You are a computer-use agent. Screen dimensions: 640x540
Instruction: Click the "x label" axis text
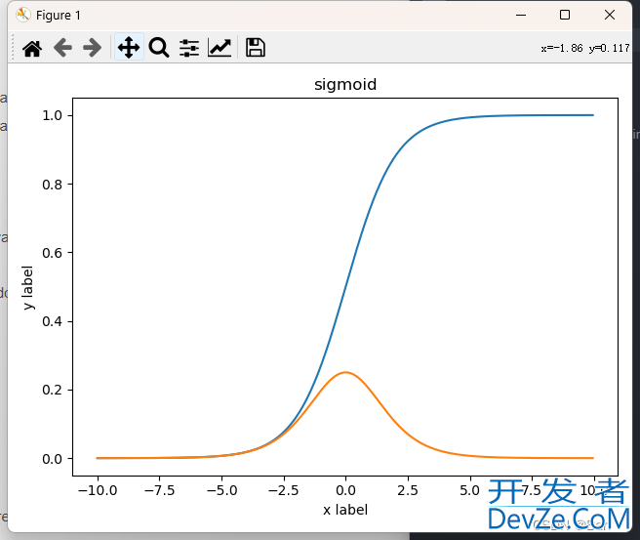pyautogui.click(x=345, y=510)
